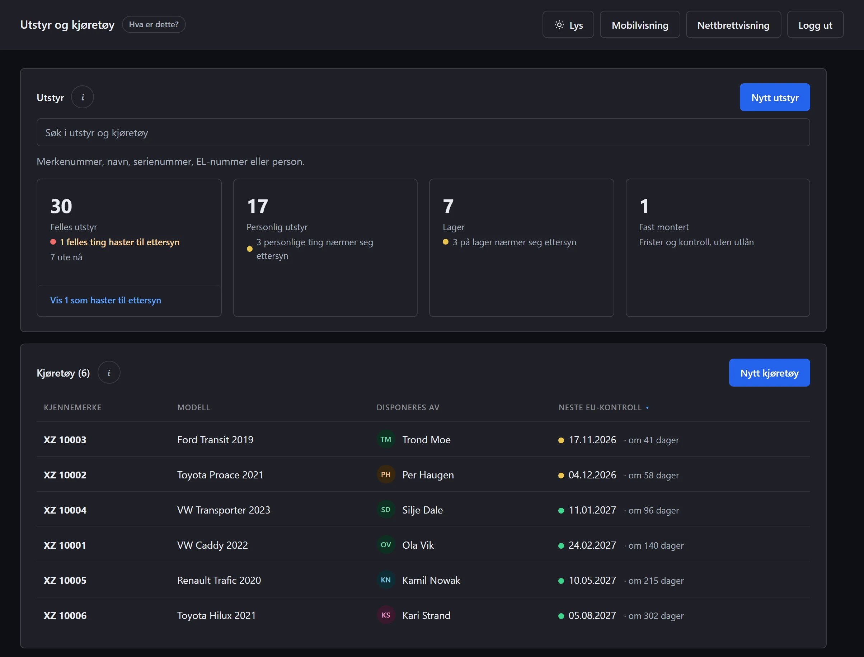Click '1 felles ting haster til ettersyn'
The width and height of the screenshot is (864, 657).
point(119,242)
